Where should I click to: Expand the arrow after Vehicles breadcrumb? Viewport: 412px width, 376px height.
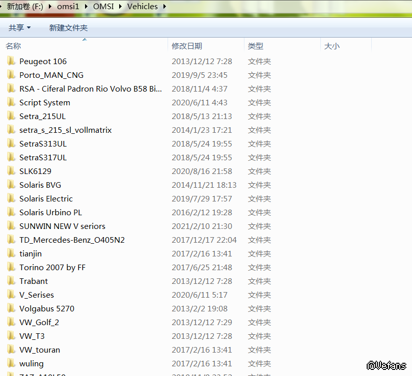pos(164,6)
